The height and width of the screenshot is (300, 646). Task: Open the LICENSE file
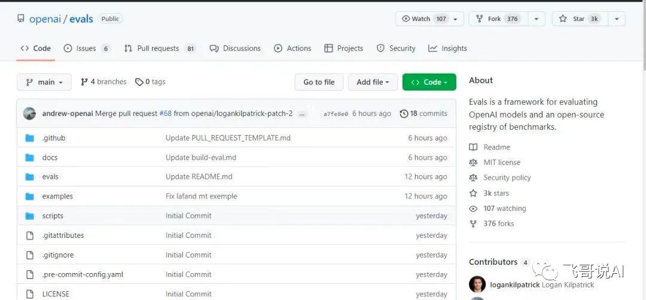[56, 294]
